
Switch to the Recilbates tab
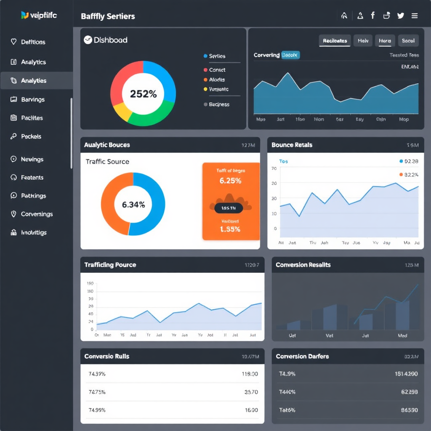(x=335, y=40)
